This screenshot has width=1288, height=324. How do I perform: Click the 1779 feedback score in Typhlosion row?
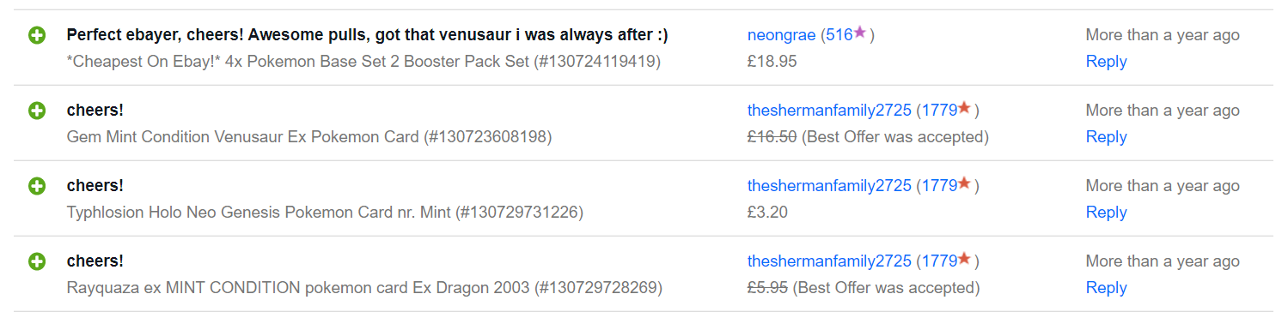point(940,186)
